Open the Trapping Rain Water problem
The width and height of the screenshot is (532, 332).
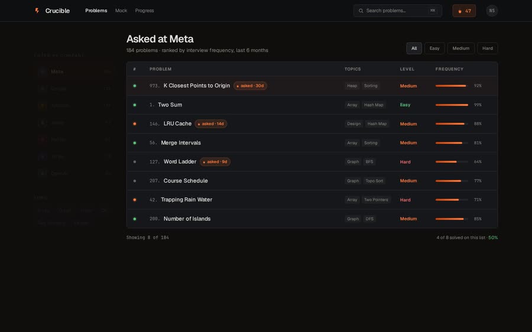[x=187, y=200]
